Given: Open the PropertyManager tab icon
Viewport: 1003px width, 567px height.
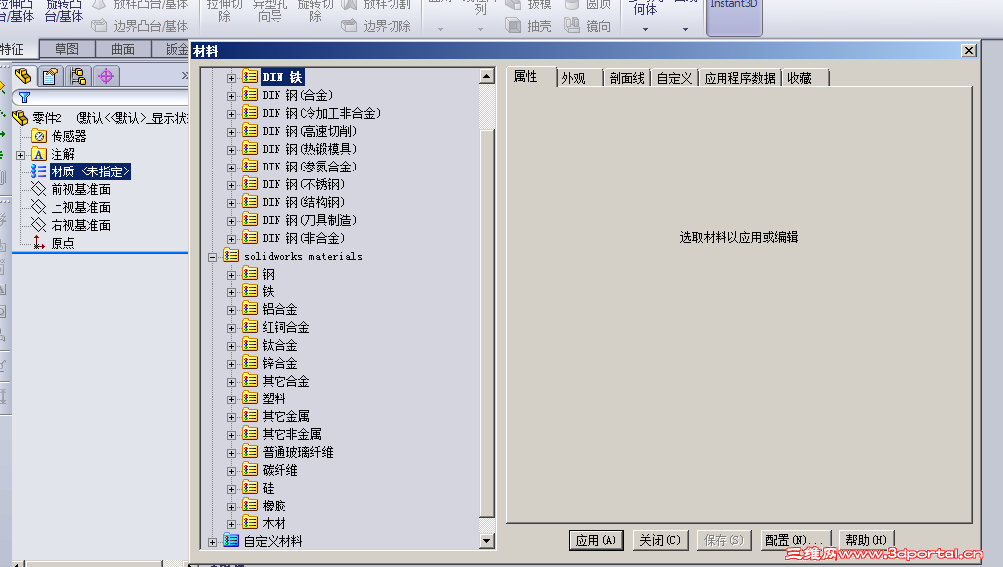Looking at the screenshot, I should click(x=50, y=76).
